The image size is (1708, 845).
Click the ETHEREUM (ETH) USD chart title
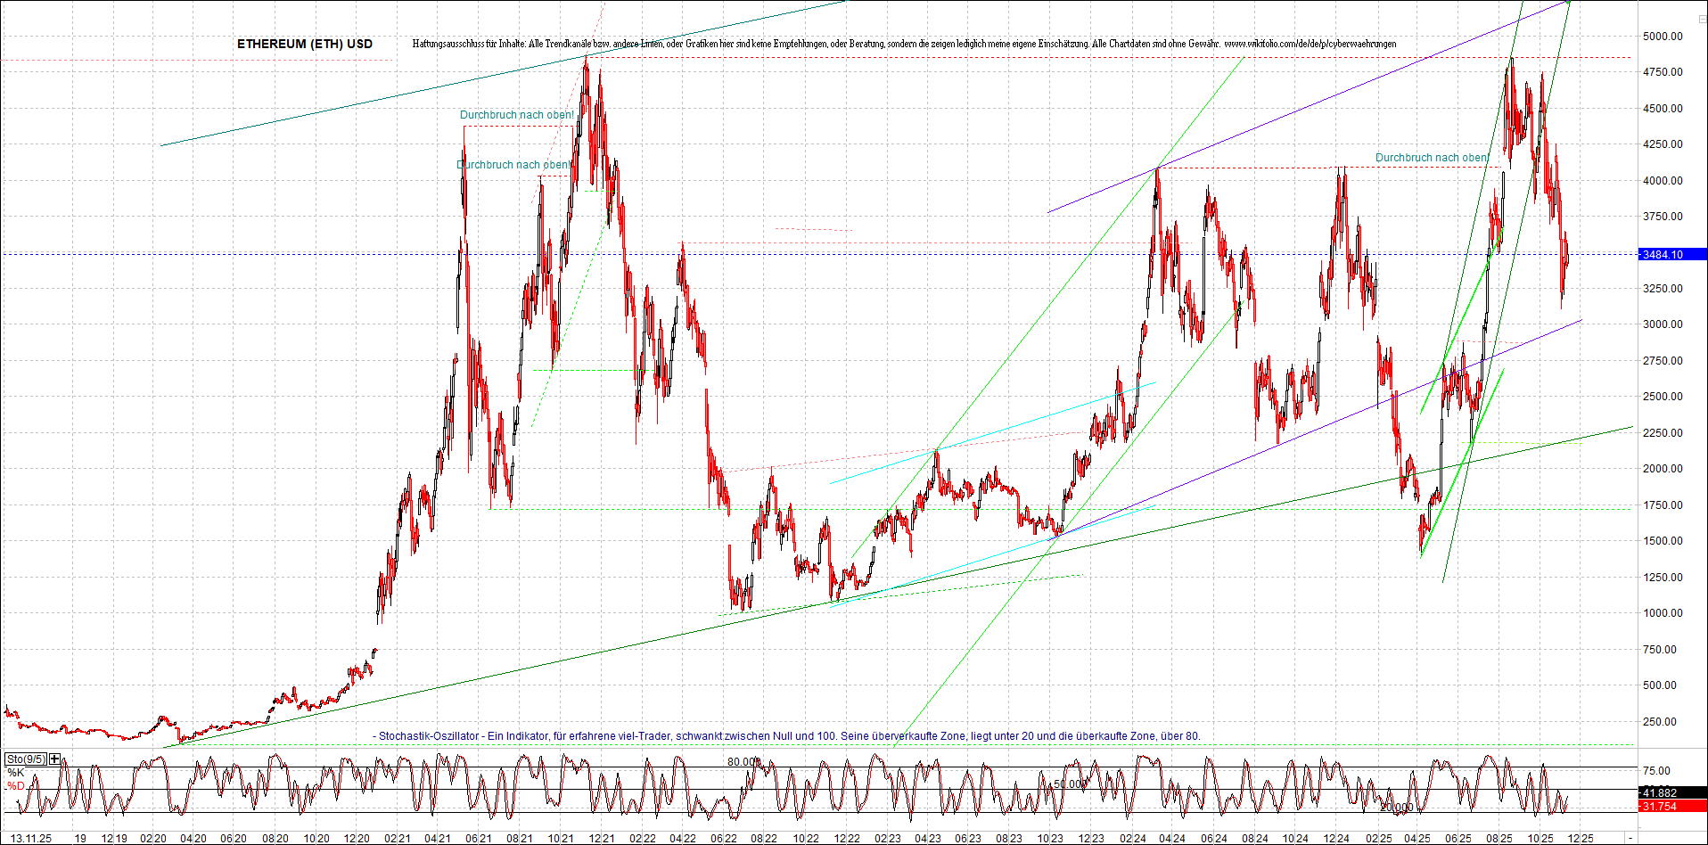(x=305, y=44)
